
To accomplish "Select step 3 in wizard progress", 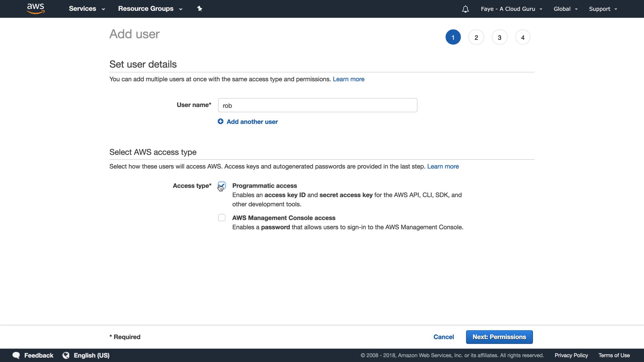I will click(499, 37).
